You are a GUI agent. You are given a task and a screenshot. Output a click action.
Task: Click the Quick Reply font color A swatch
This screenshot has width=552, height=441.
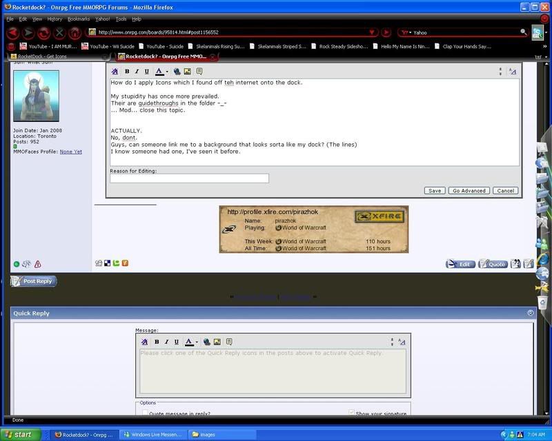point(189,342)
